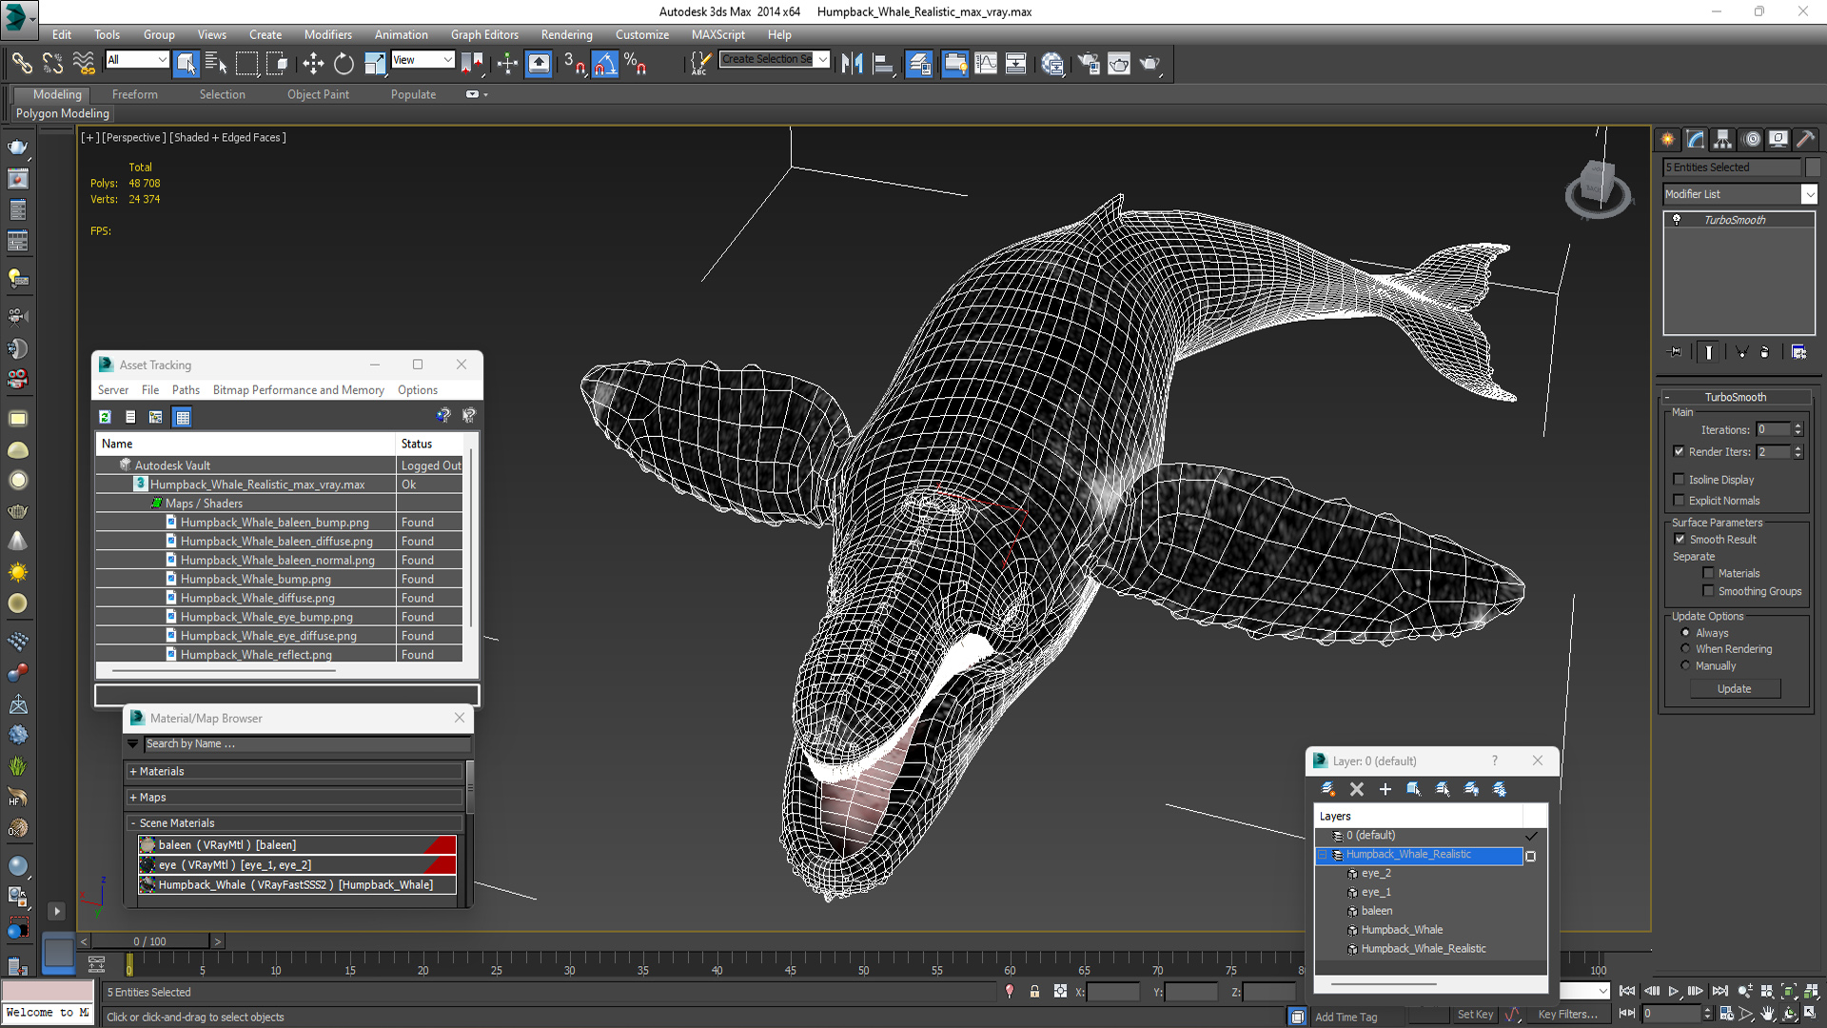Click the Polygon Modeling panel label
This screenshot has height=1028, width=1827.
click(x=63, y=113)
